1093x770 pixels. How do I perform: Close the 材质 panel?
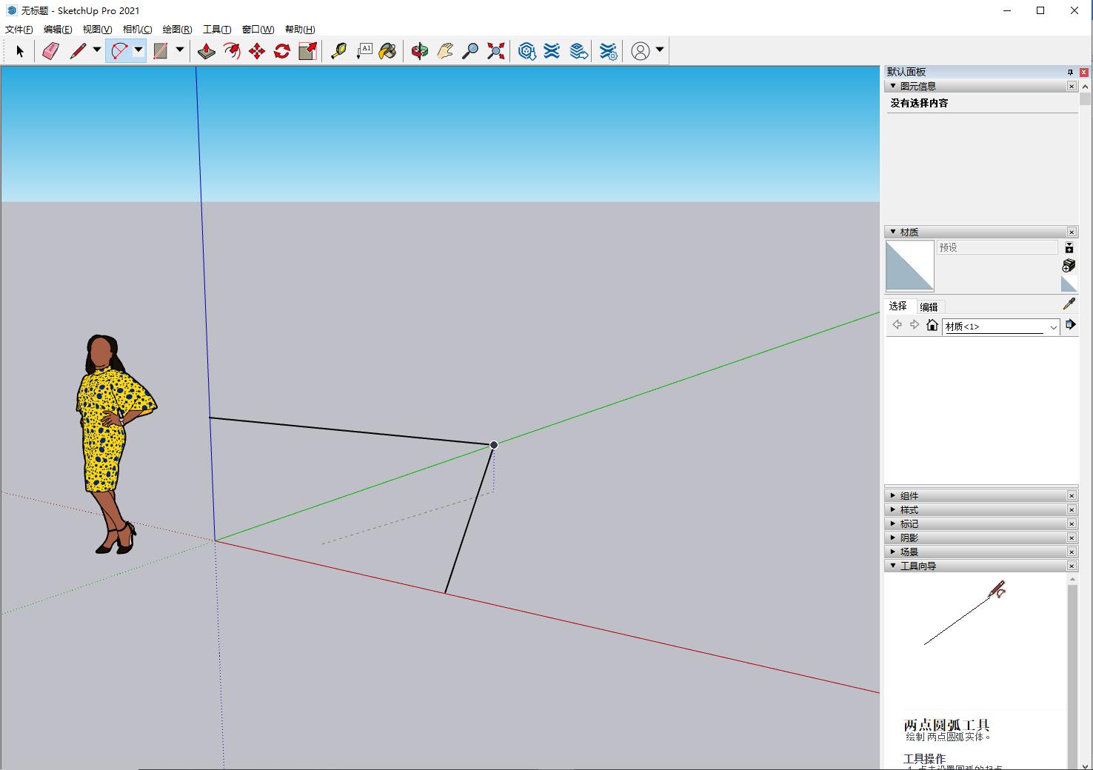click(x=1072, y=232)
